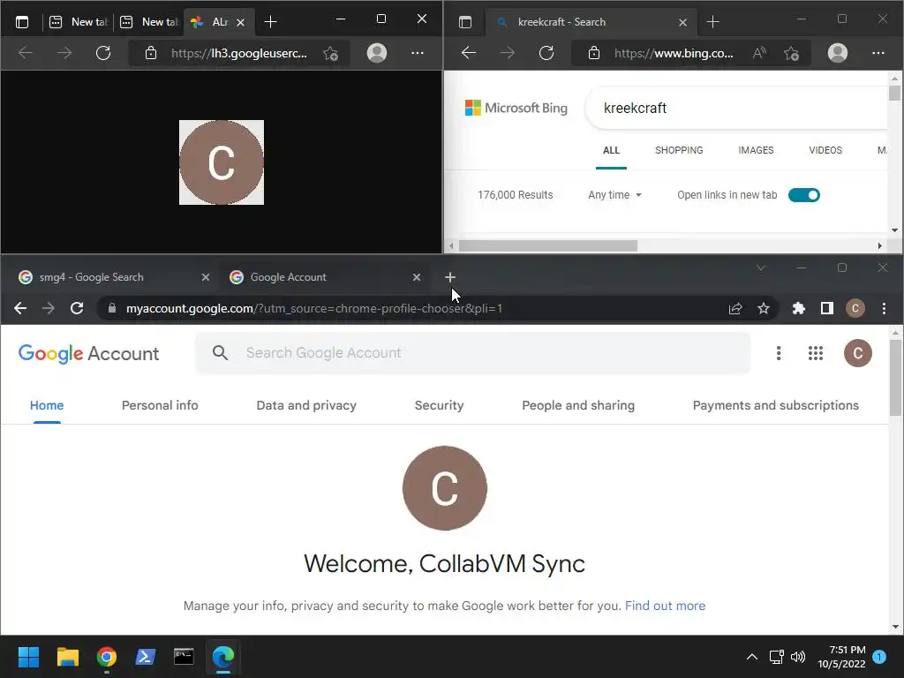Open tab actions menu in left Edge window
The height and width of the screenshot is (678, 904).
22,22
